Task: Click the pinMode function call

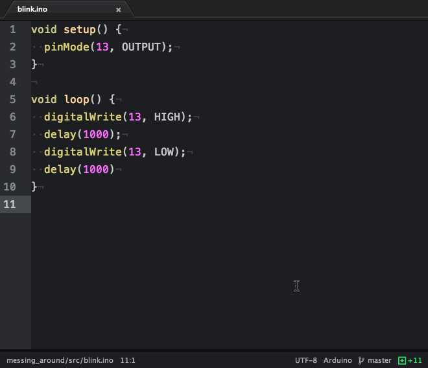Action: pyautogui.click(x=67, y=47)
